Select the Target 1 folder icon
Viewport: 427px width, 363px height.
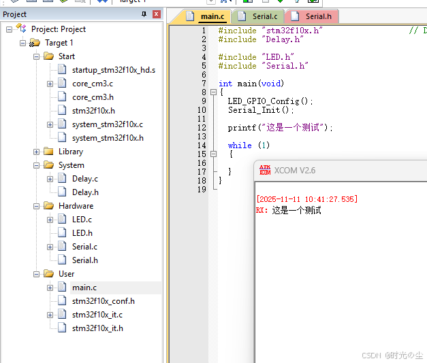[x=35, y=43]
